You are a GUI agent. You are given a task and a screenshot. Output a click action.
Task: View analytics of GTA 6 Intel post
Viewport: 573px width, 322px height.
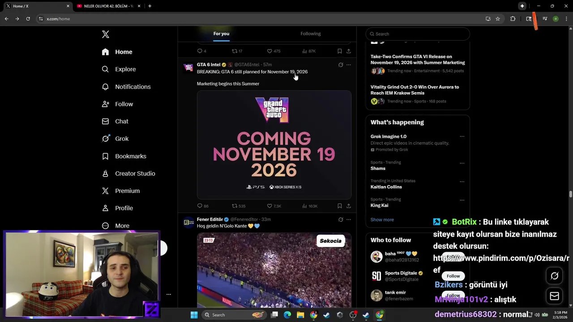point(310,206)
